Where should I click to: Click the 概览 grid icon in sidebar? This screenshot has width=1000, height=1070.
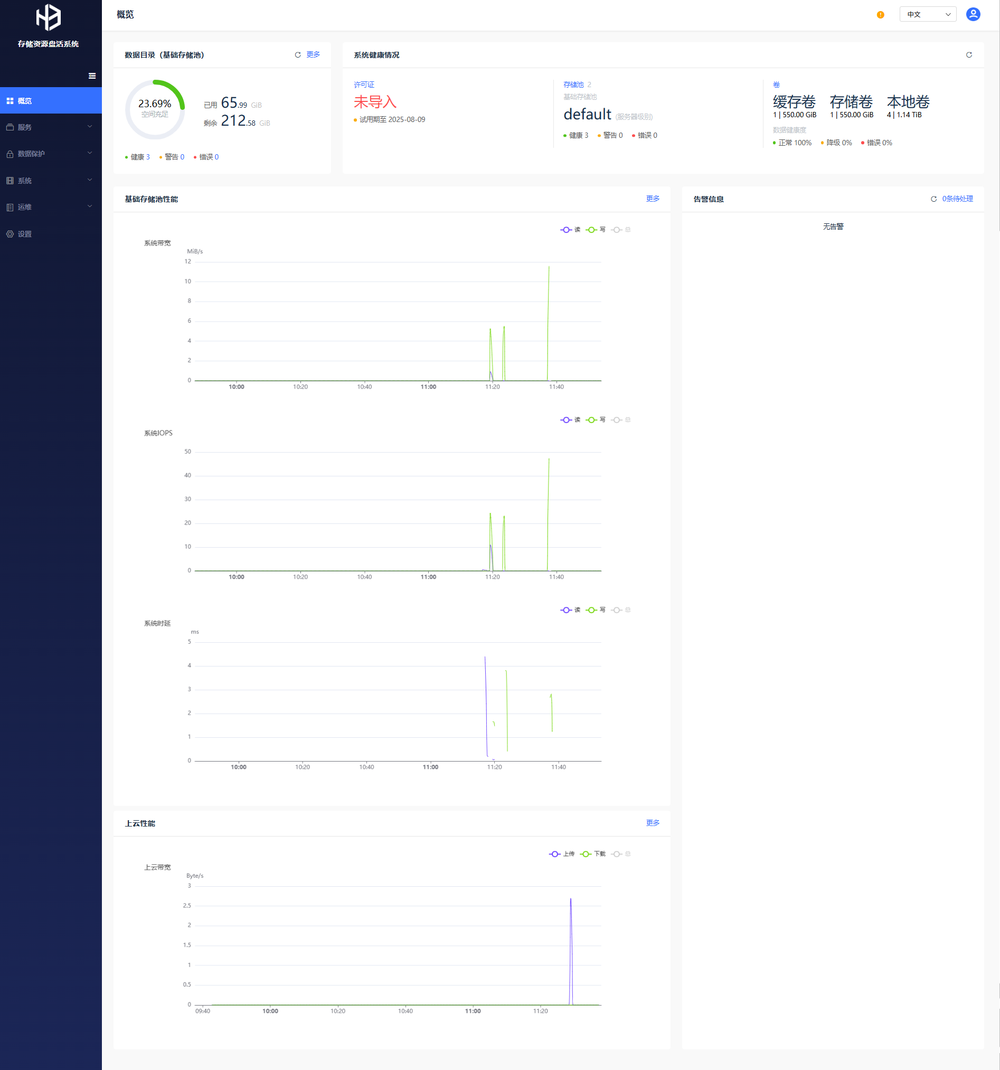(x=10, y=101)
